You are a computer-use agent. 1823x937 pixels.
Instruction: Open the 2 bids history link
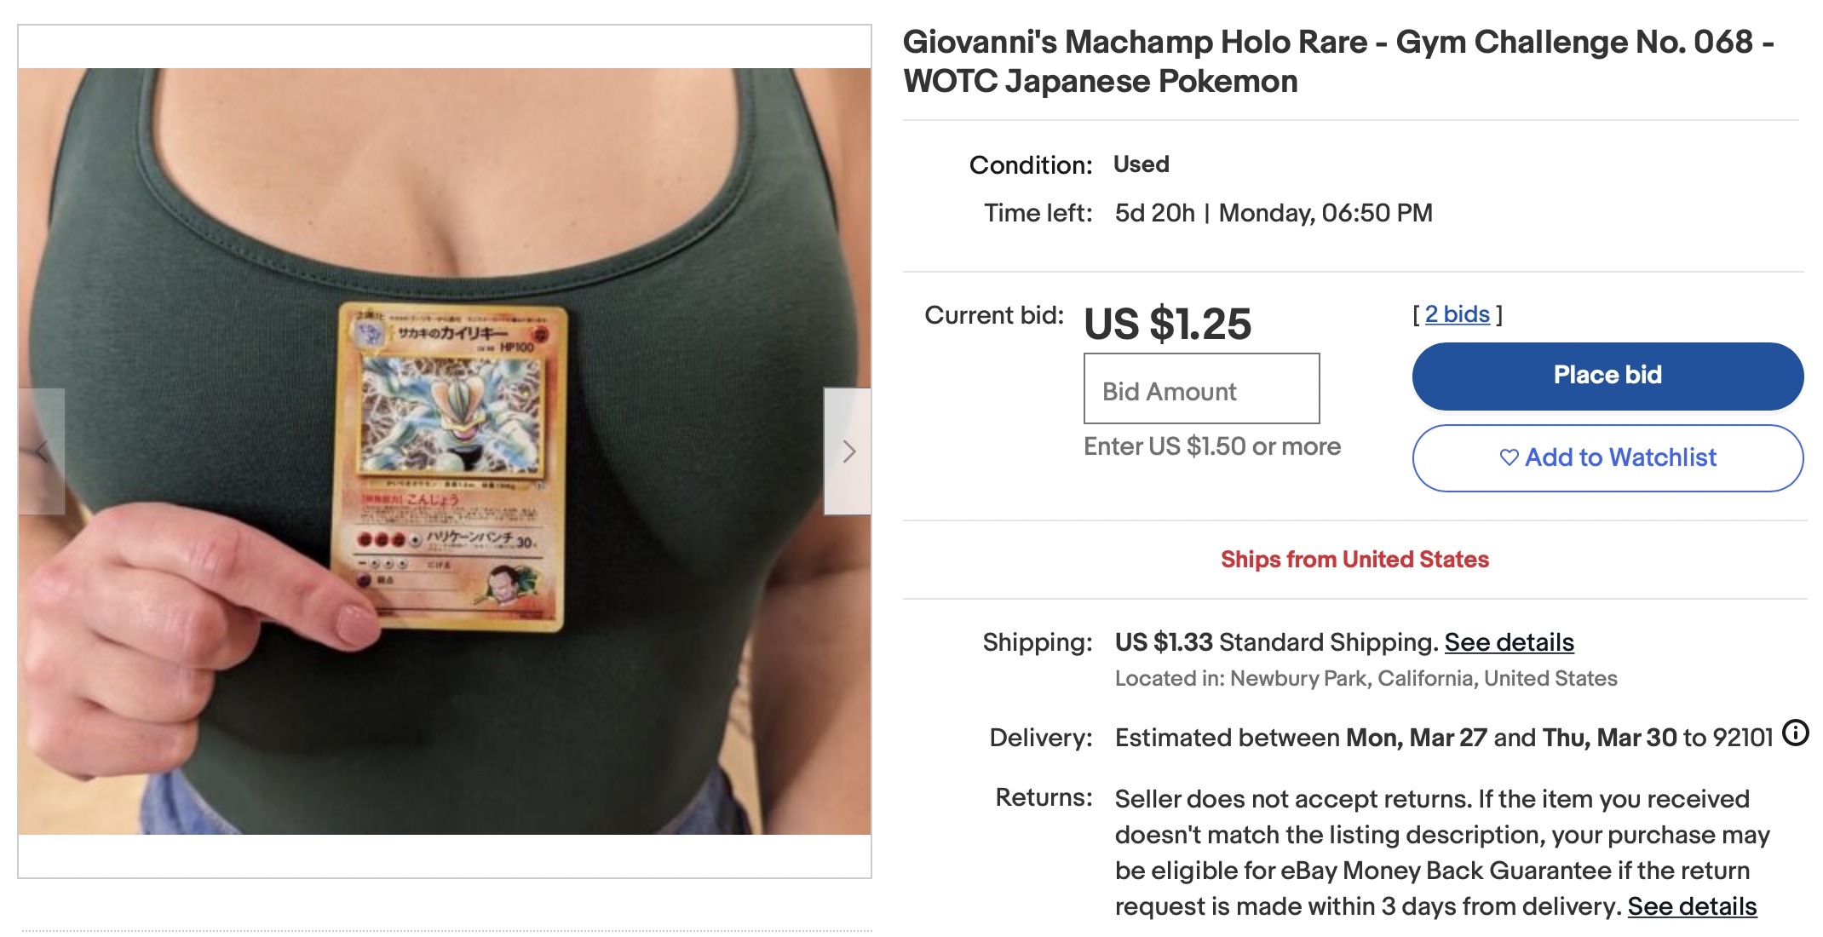pos(1458,314)
